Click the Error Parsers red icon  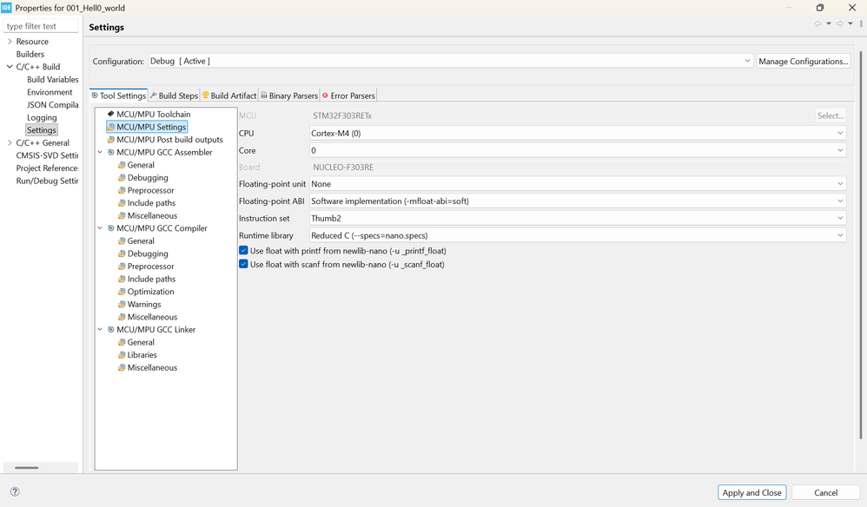(x=325, y=95)
